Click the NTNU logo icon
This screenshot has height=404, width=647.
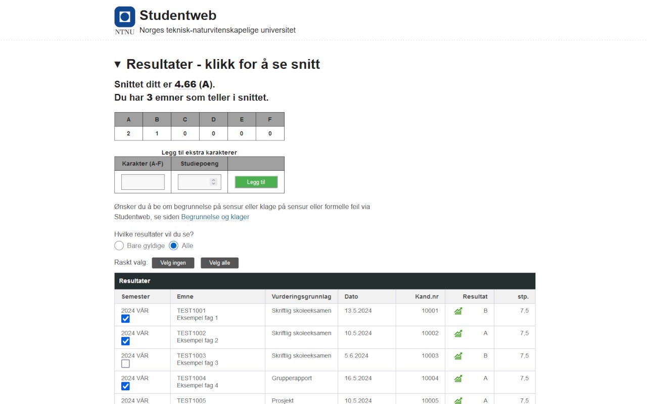coord(125,17)
